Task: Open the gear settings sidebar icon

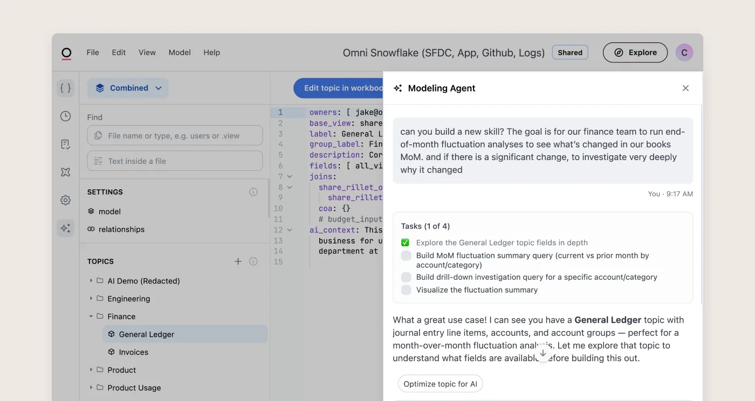Action: point(65,200)
